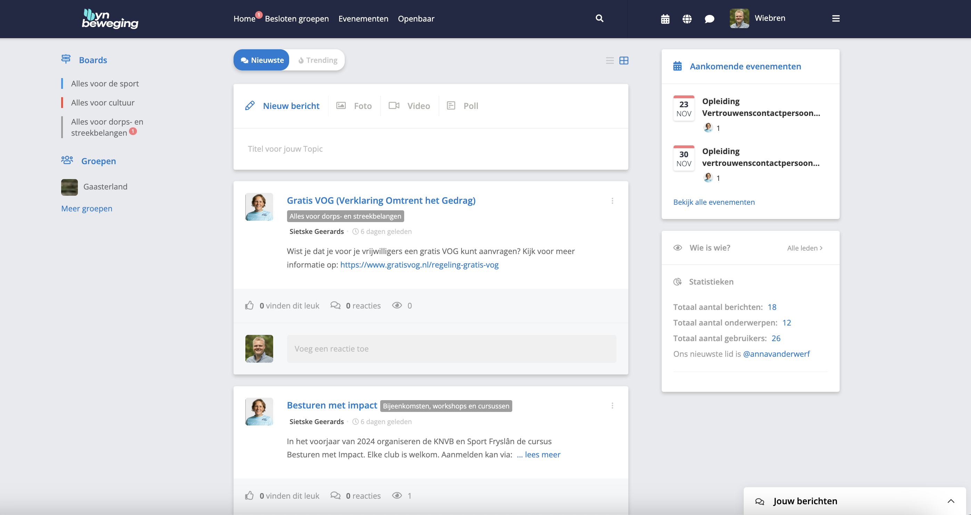Click the Myn Beweging logo

(110, 18)
